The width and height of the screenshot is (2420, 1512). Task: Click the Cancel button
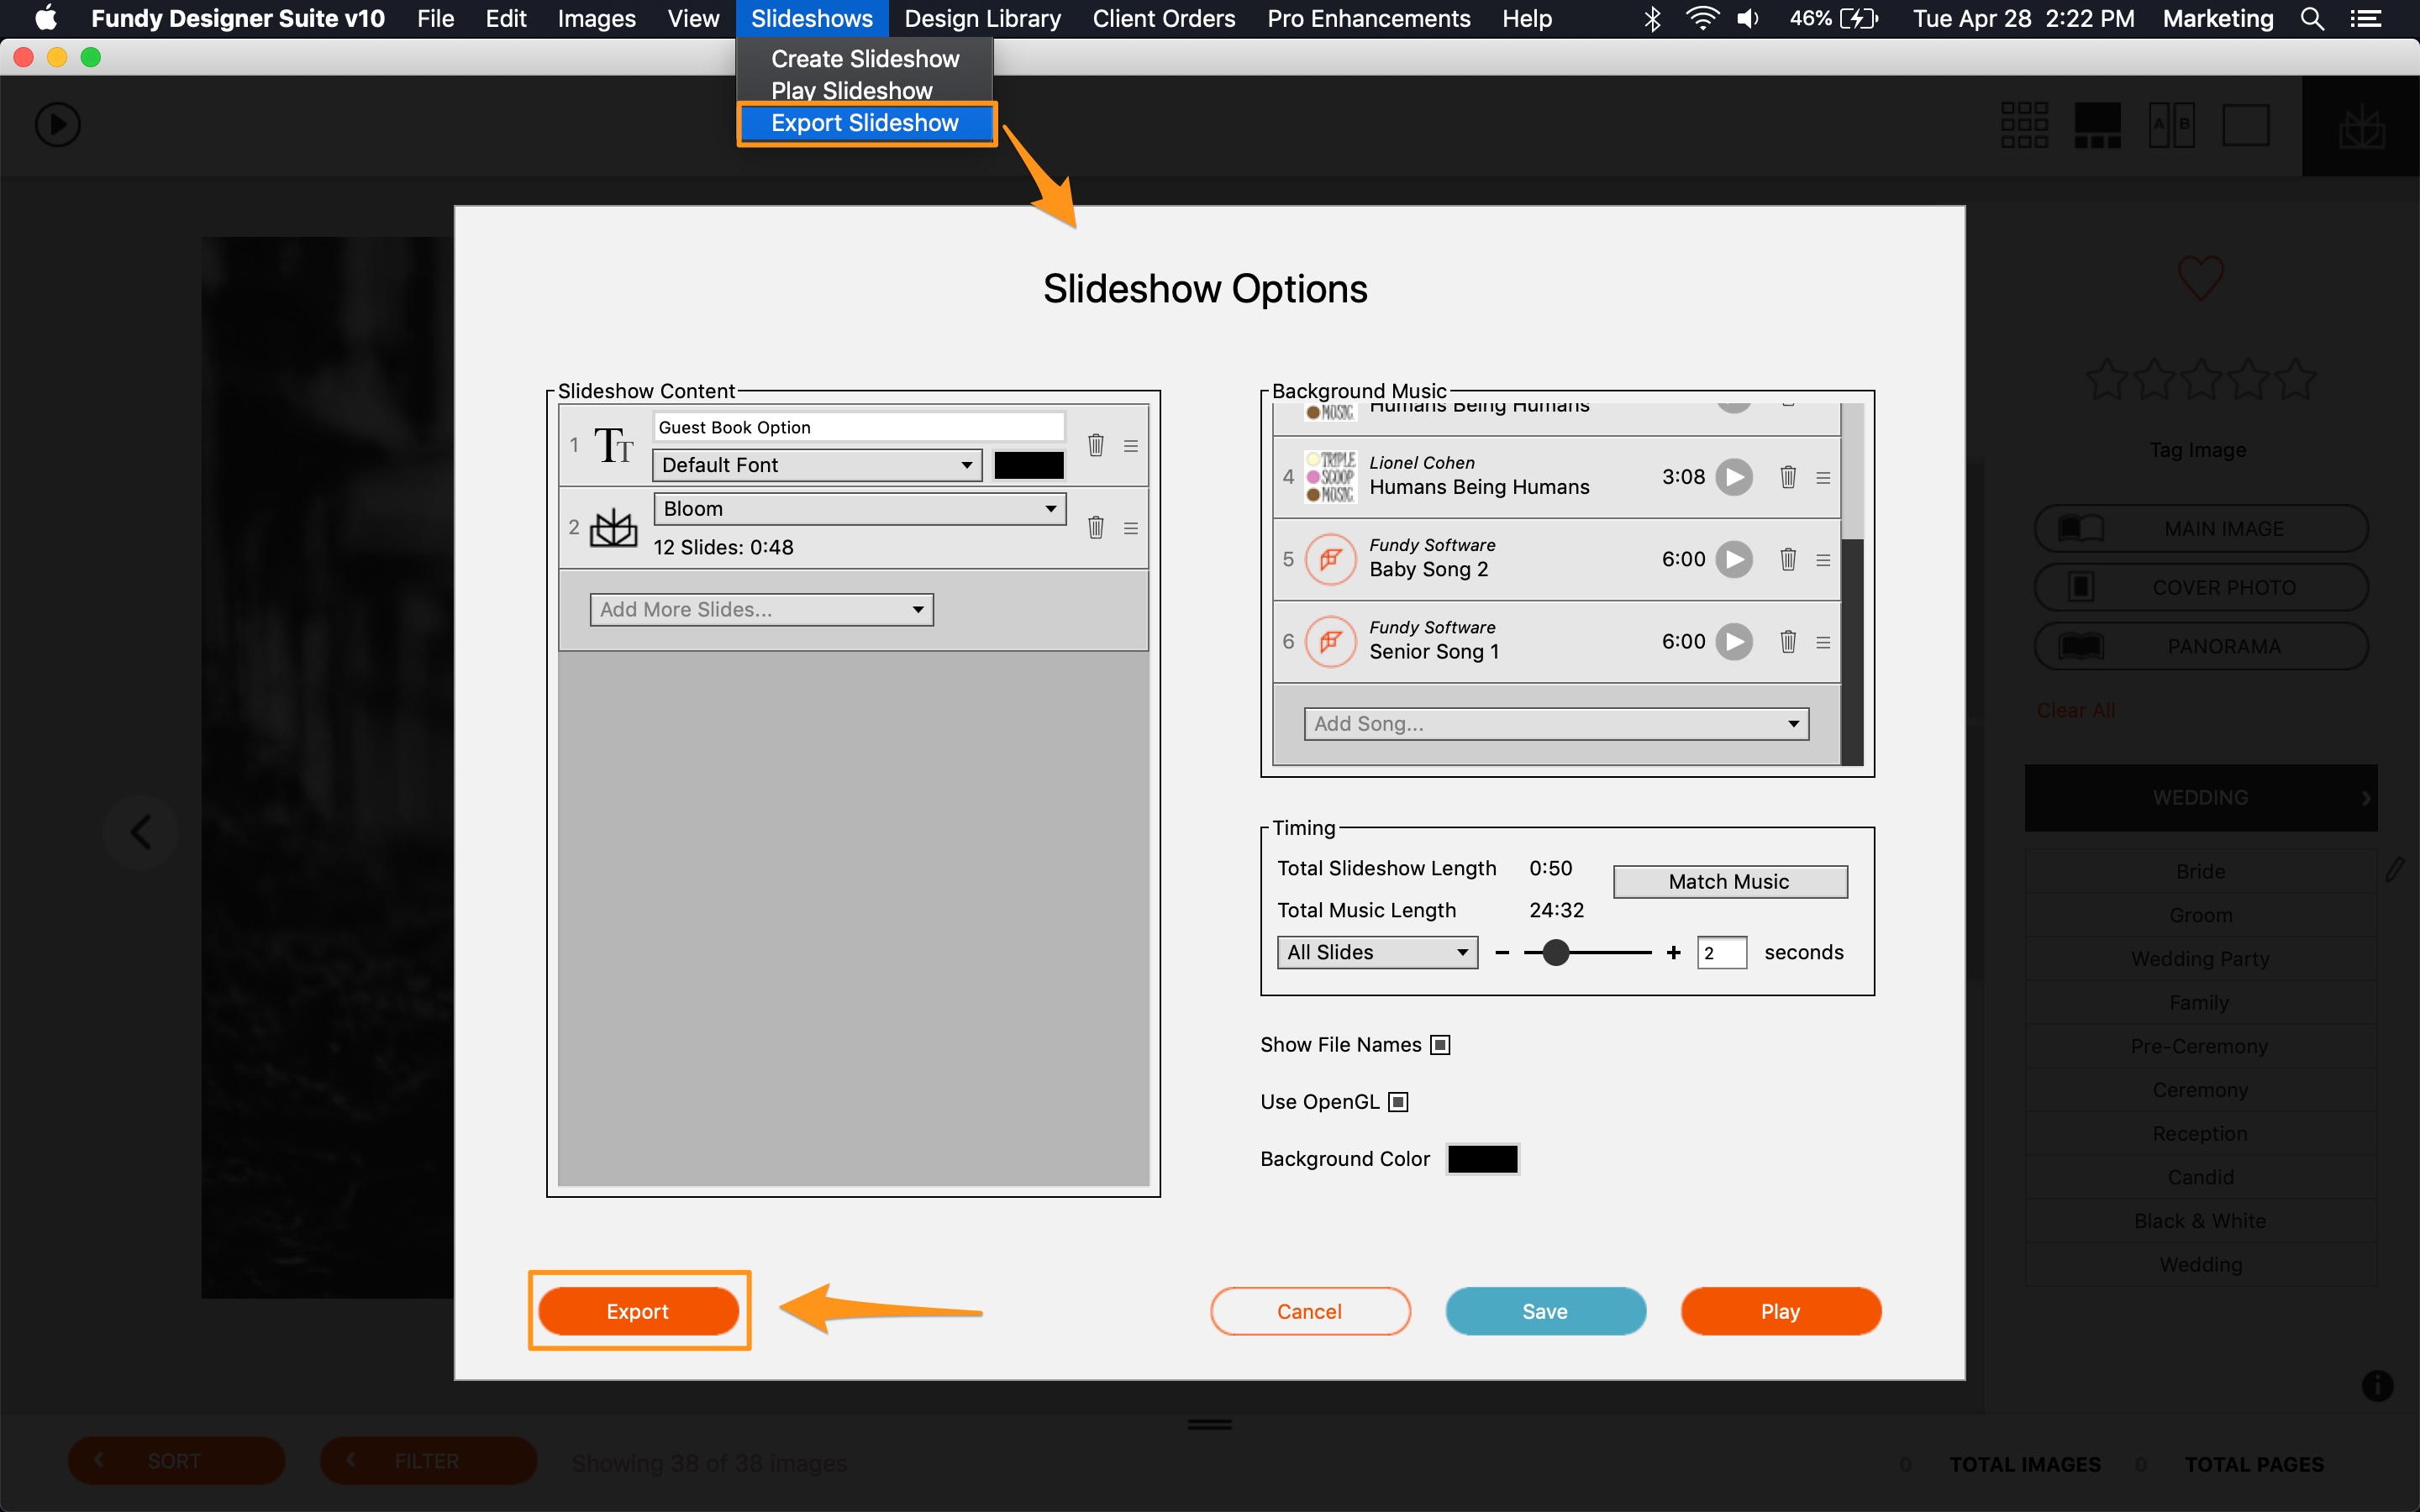(x=1310, y=1311)
